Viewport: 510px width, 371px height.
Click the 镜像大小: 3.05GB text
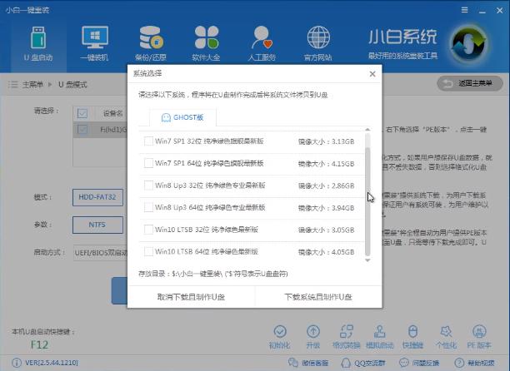click(x=326, y=230)
